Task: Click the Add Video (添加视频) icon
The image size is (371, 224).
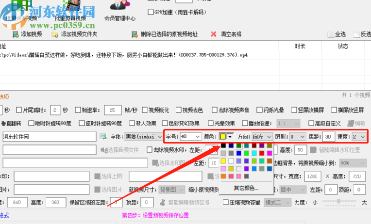Action: tap(16, 34)
